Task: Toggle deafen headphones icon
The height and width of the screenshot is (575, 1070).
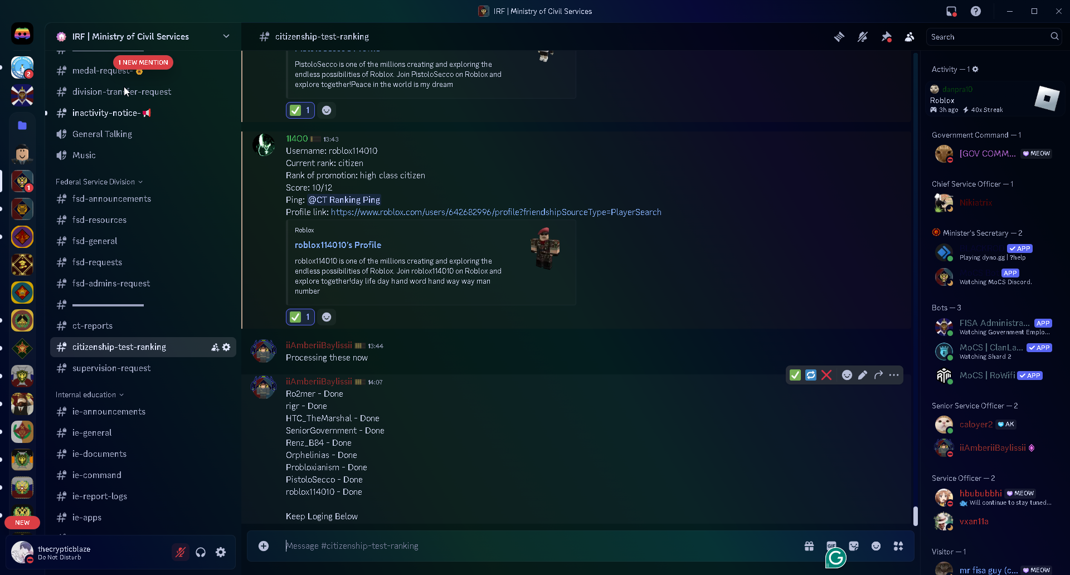Action: (201, 552)
